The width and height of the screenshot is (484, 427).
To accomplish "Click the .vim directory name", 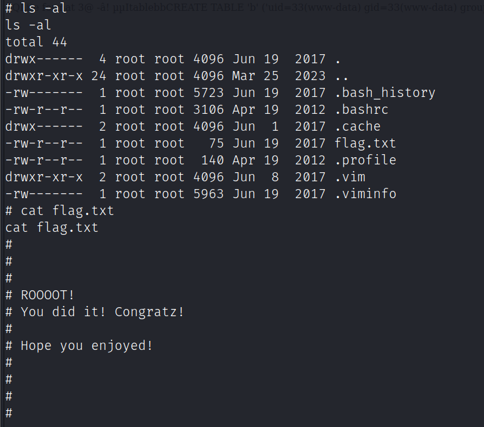I will (x=350, y=177).
